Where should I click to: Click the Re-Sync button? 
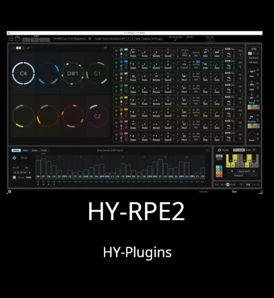(x=253, y=62)
